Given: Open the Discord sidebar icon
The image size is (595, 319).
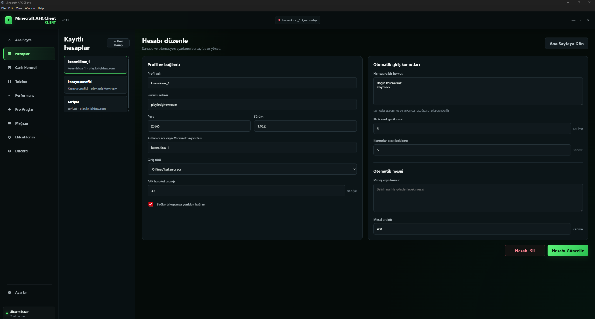Looking at the screenshot, I should click(10, 151).
